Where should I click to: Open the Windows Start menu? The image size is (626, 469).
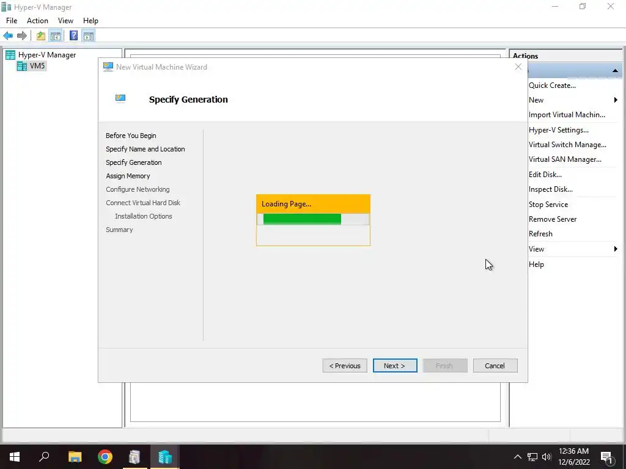click(x=15, y=457)
